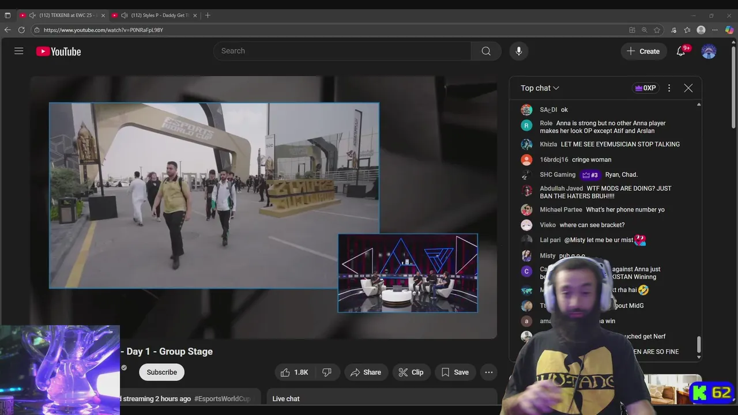Screen dimensions: 738x415
Task: Open the tab actions menu icon
Action: [7, 16]
